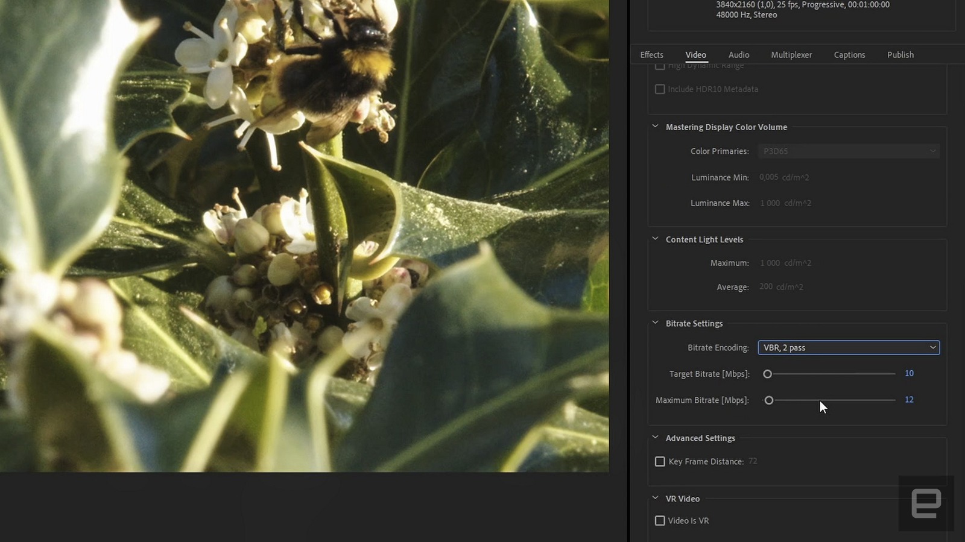Image resolution: width=965 pixels, height=542 pixels.
Task: Collapse the Content Light Levels section
Action: (x=655, y=239)
